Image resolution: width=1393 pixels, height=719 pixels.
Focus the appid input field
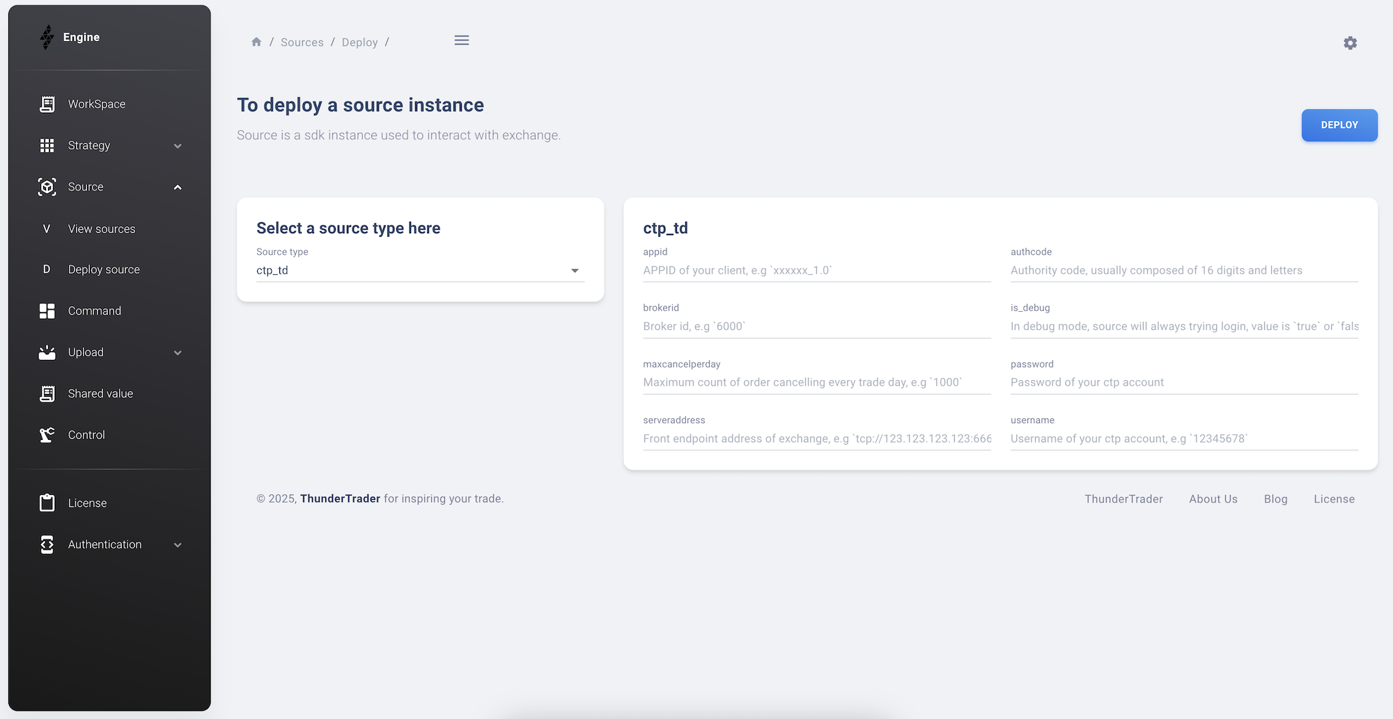click(x=816, y=271)
